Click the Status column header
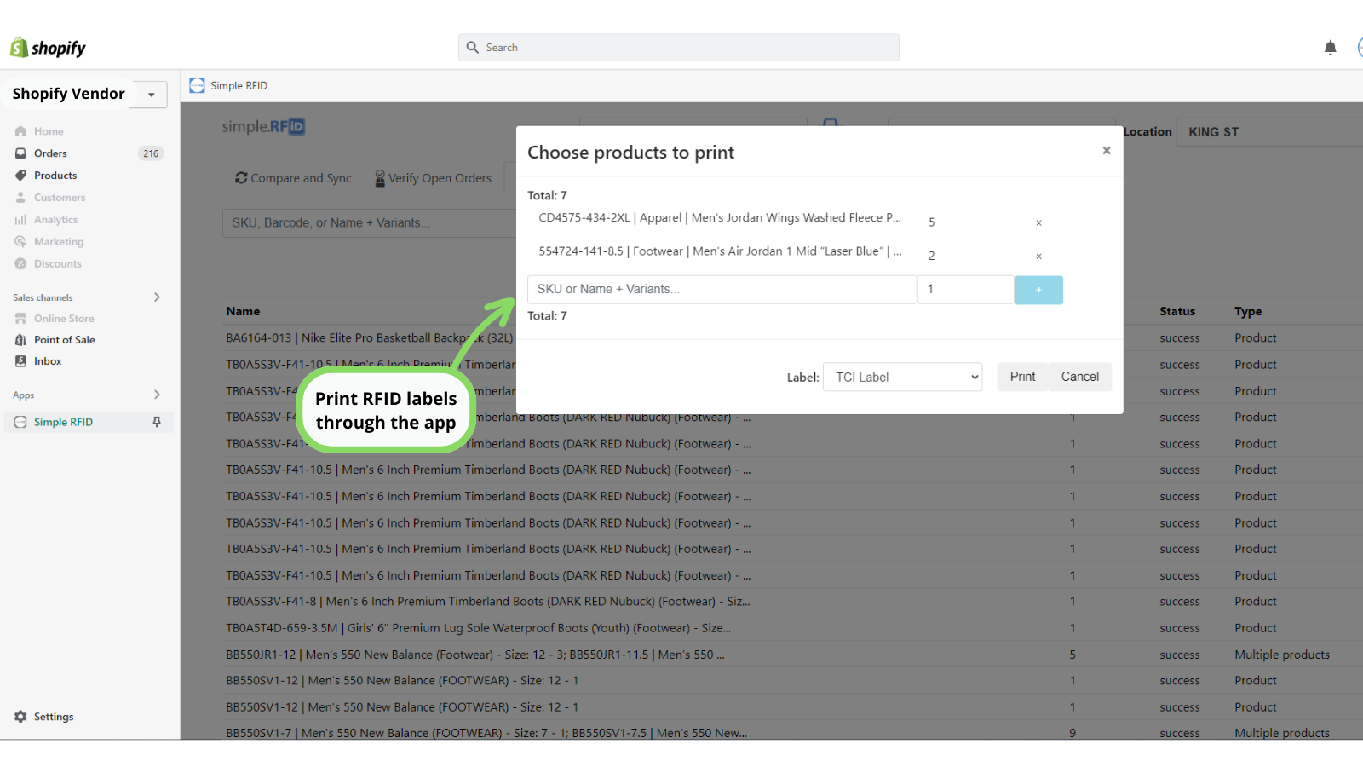The image size is (1363, 767). tap(1177, 312)
